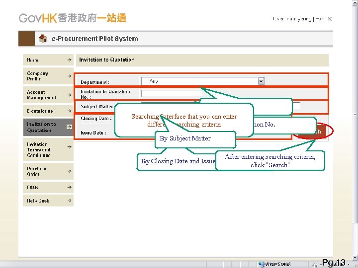Image resolution: width=358 pixels, height=268 pixels.
Task: Click the Invitation to Quotation No. field
Action: coord(172,93)
